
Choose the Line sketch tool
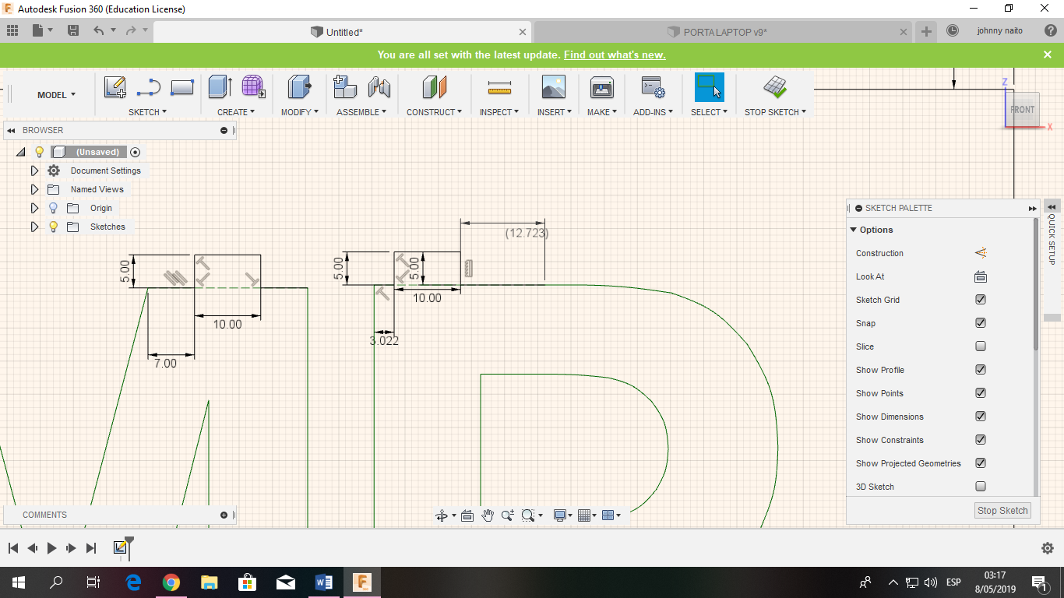click(x=148, y=87)
